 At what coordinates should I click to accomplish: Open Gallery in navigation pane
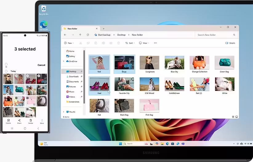point(70,56)
